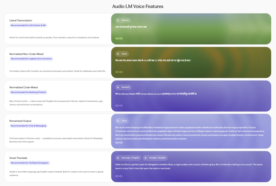Viewport: 276px width, 186px height.
Task: Click the 00:00 timer in Sanskrit card
Action: click(x=119, y=106)
